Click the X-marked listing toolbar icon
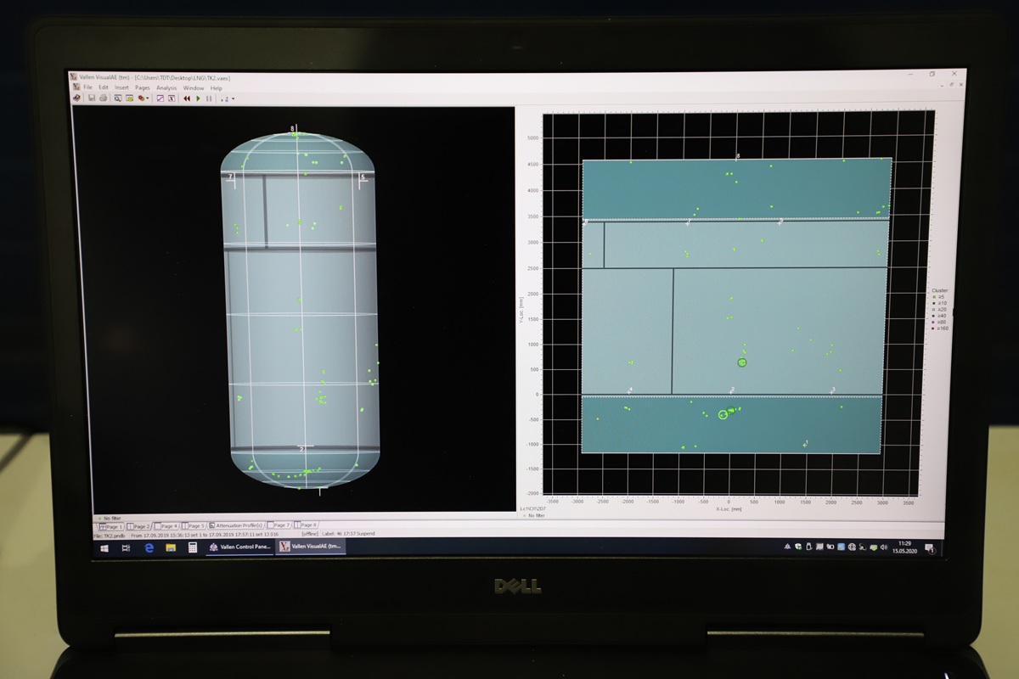The width and height of the screenshot is (1019, 679). [172, 98]
